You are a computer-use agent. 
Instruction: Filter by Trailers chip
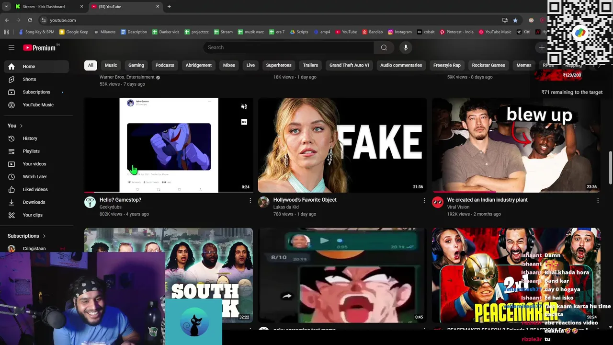pyautogui.click(x=310, y=65)
